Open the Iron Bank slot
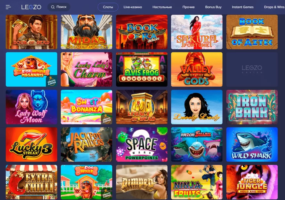This screenshot has height=200, width=285. [252, 107]
